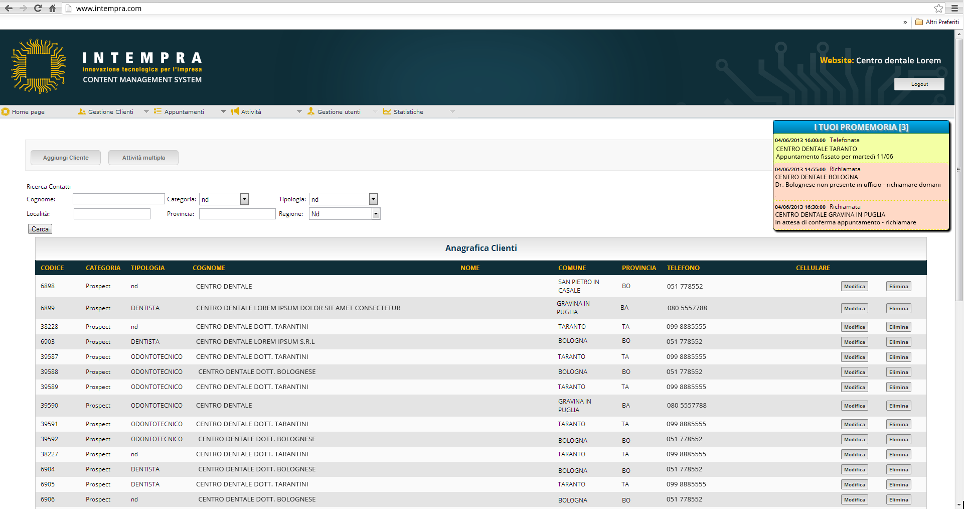964x509 pixels.
Task: Focus the Cognome search field
Action: pos(118,199)
